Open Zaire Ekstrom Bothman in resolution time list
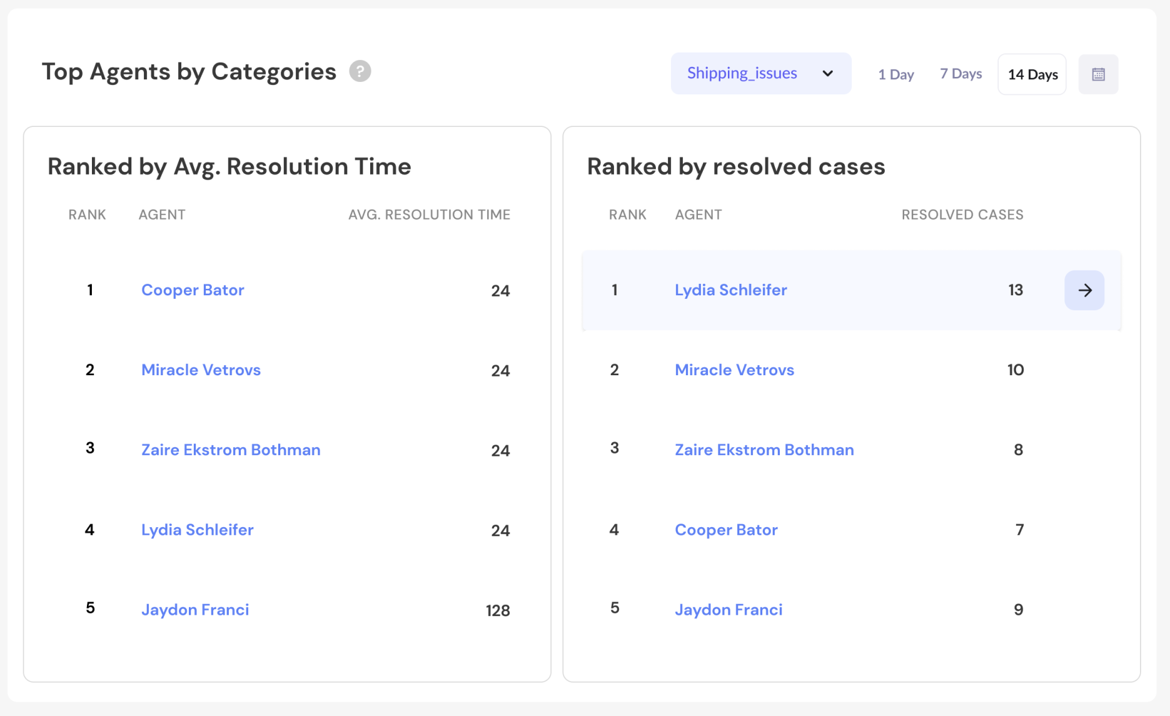 [231, 450]
